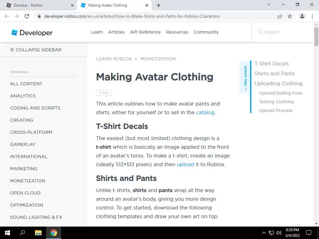Reload the page with refresh icon
Screen dimensions: 319x239
coord(27,16)
